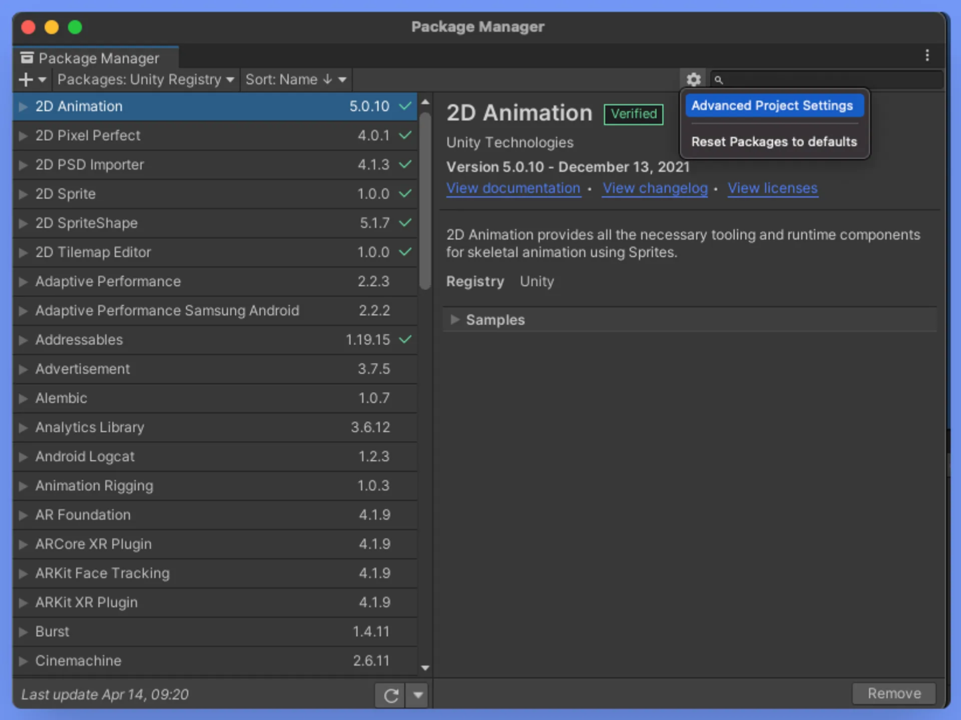Click installed checkmark on 2D PSD Importer

[405, 164]
